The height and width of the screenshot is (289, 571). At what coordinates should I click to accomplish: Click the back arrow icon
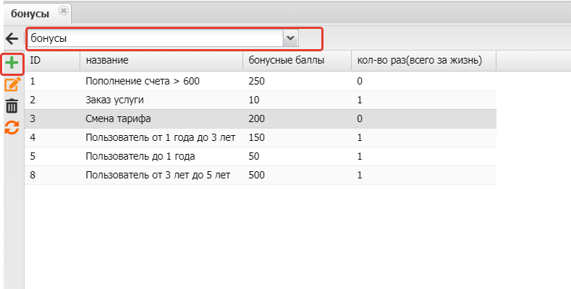click(12, 38)
